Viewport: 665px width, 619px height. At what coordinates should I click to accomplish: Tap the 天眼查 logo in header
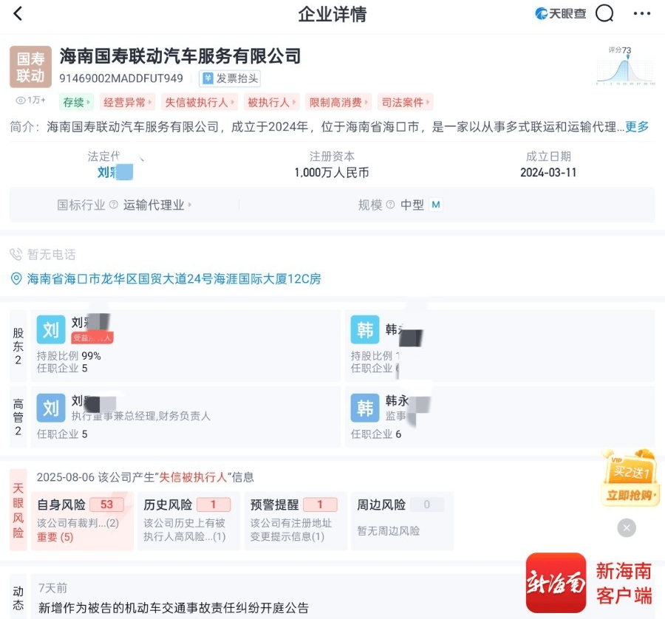pos(560,14)
